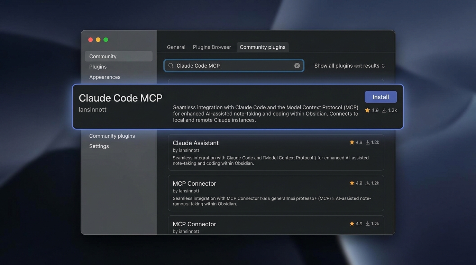The width and height of the screenshot is (476, 265).
Task: Open the Show all plugins dropdown
Action: (349, 66)
